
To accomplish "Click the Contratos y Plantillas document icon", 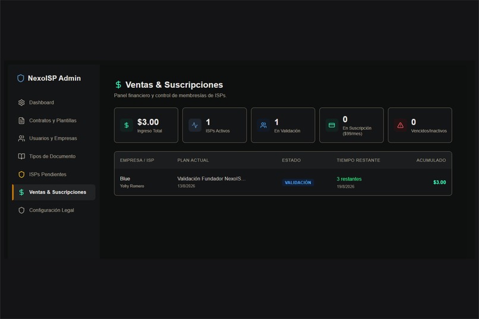I will pos(21,121).
